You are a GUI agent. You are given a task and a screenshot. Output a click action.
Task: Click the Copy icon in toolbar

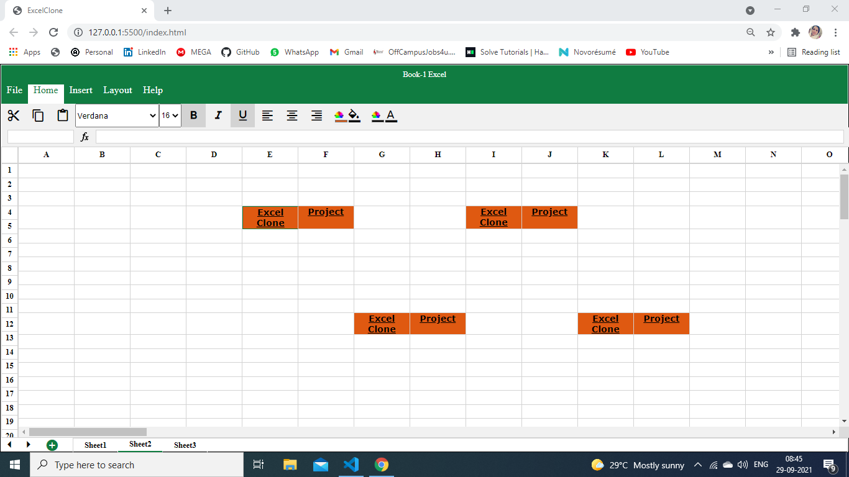(x=38, y=116)
